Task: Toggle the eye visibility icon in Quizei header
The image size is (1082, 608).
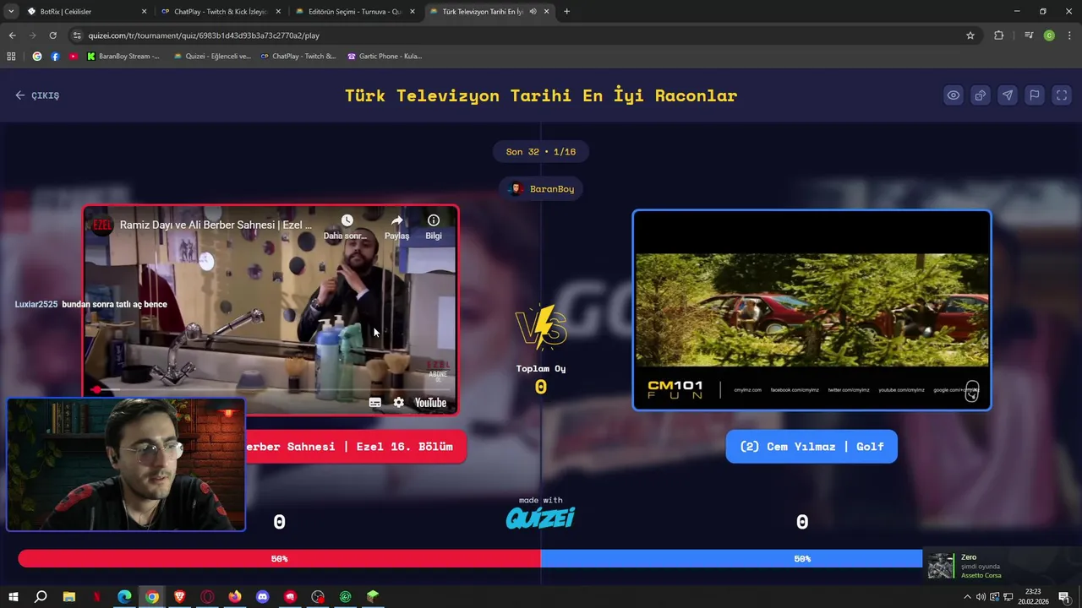Action: [x=954, y=95]
